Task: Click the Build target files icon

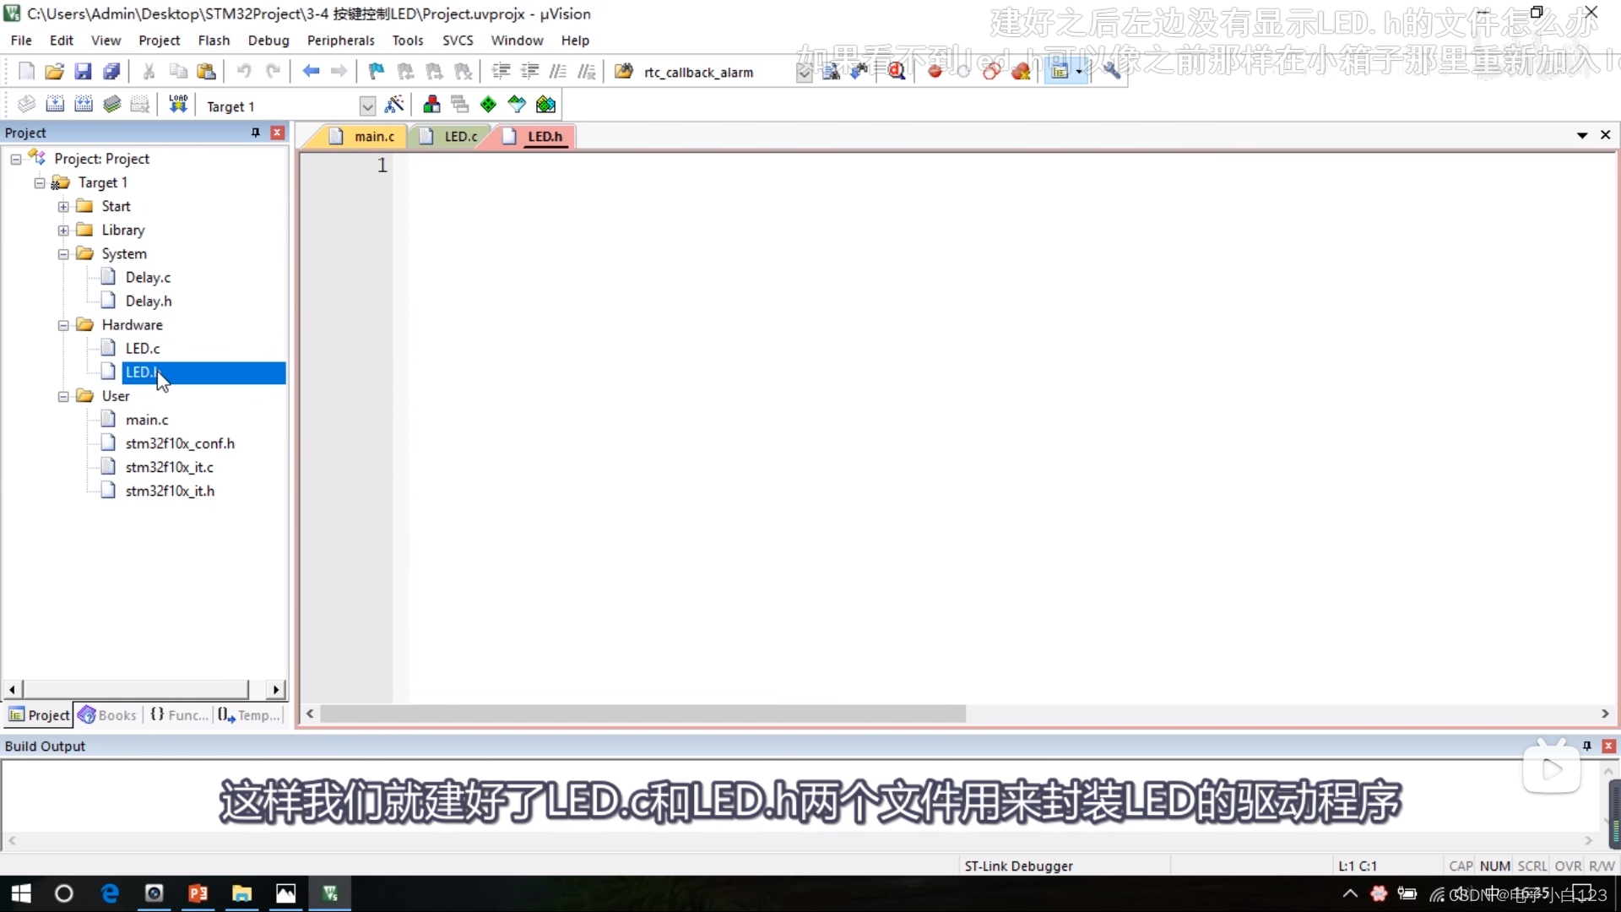Action: 55,105
